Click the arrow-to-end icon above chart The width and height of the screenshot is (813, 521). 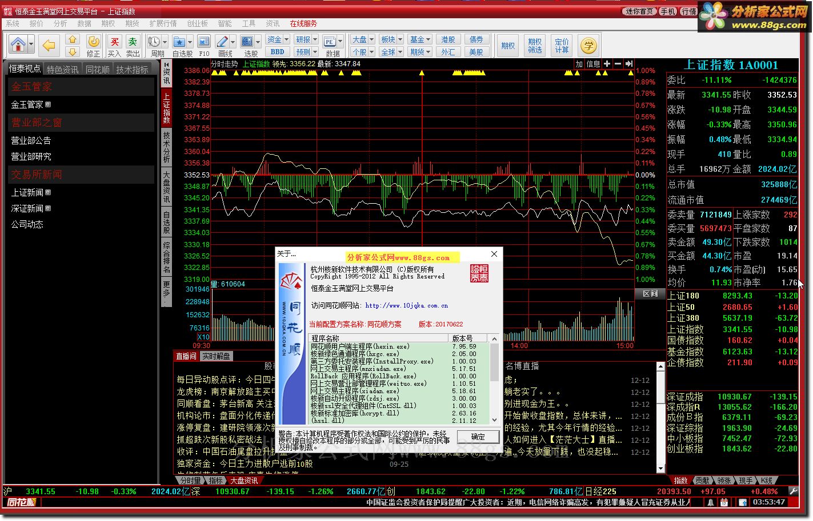tap(628, 64)
